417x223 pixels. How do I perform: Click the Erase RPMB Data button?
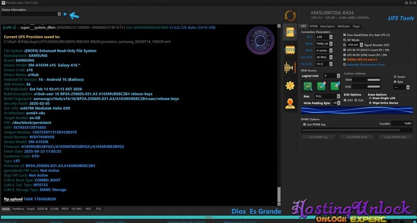pyautogui.click(x=396, y=137)
